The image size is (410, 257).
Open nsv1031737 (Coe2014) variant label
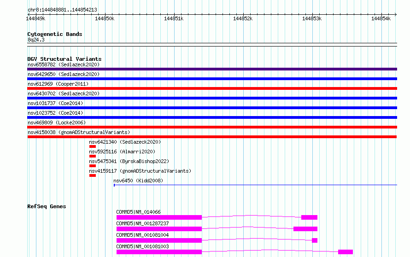[x=55, y=103]
